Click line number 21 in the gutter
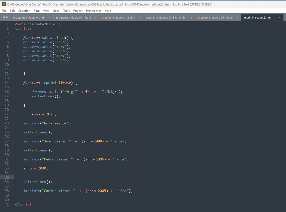This screenshot has height=212, width=286. coord(7,114)
